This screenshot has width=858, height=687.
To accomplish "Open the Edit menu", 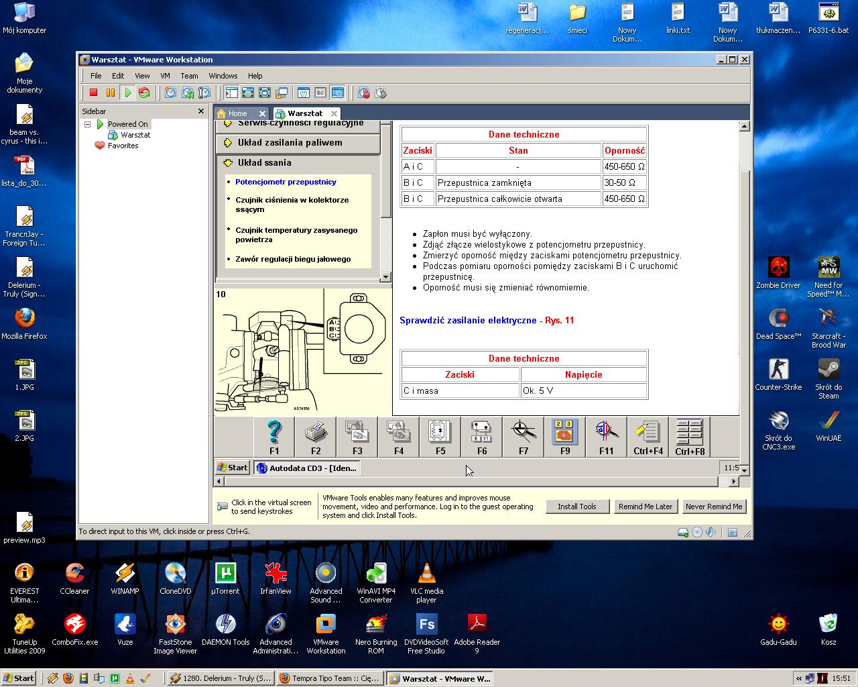I will [118, 76].
